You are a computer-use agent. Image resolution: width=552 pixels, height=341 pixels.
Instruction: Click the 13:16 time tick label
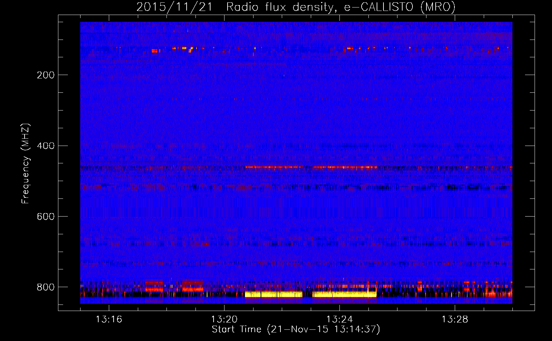click(x=109, y=320)
